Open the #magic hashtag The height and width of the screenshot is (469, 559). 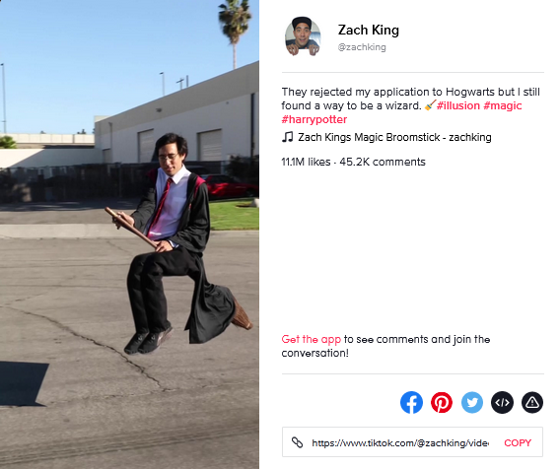[x=503, y=105]
